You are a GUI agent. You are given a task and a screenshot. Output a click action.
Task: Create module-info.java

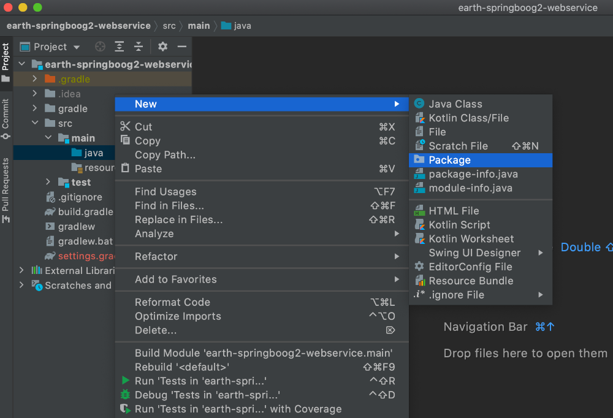(481, 189)
